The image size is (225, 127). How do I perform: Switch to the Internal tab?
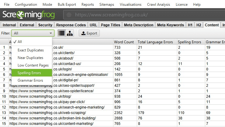click(x=9, y=25)
